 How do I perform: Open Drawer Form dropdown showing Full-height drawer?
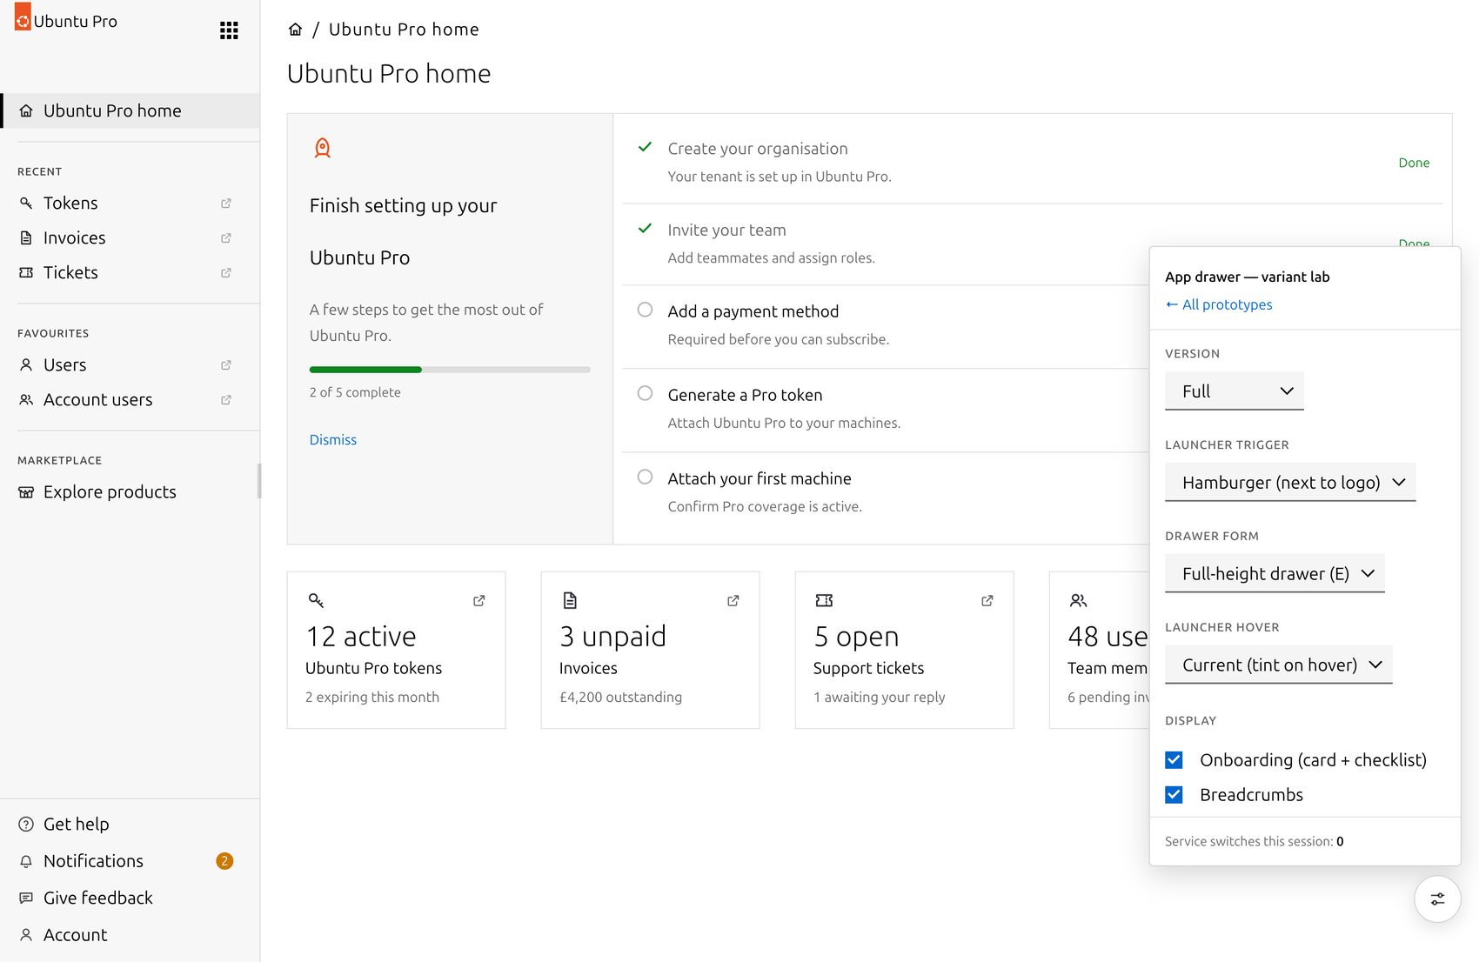pos(1275,573)
